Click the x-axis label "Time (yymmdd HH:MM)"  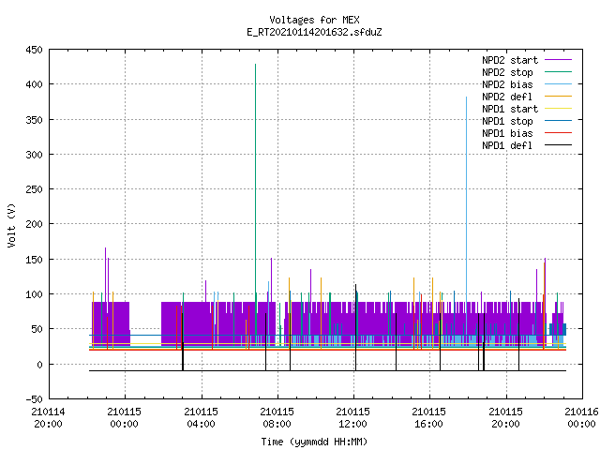pos(314,442)
